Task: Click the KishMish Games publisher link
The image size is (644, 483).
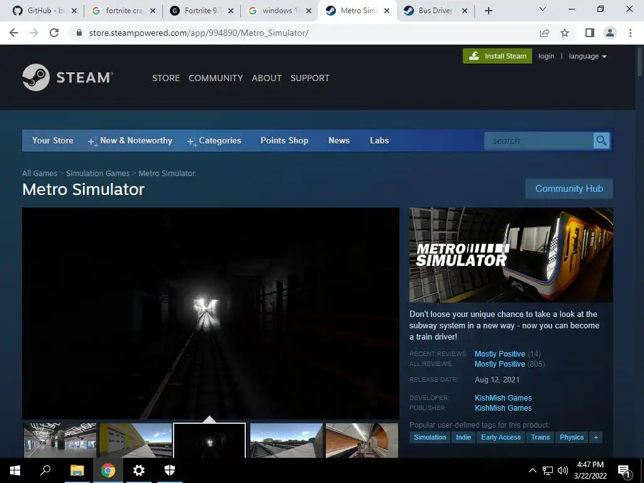Action: pos(503,408)
